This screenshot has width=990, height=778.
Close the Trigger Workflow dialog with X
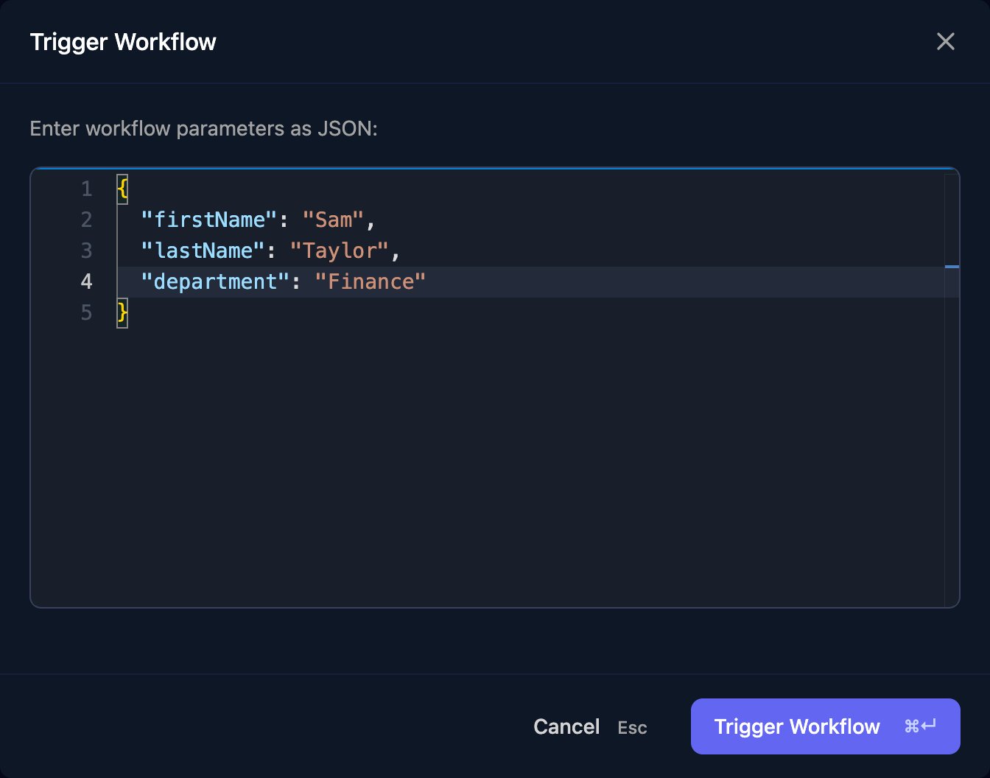pos(945,41)
